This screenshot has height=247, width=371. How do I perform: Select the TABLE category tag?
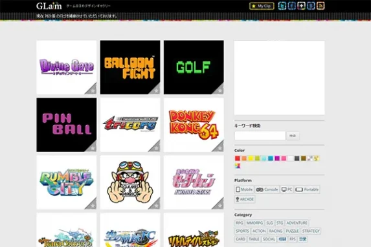(254, 239)
